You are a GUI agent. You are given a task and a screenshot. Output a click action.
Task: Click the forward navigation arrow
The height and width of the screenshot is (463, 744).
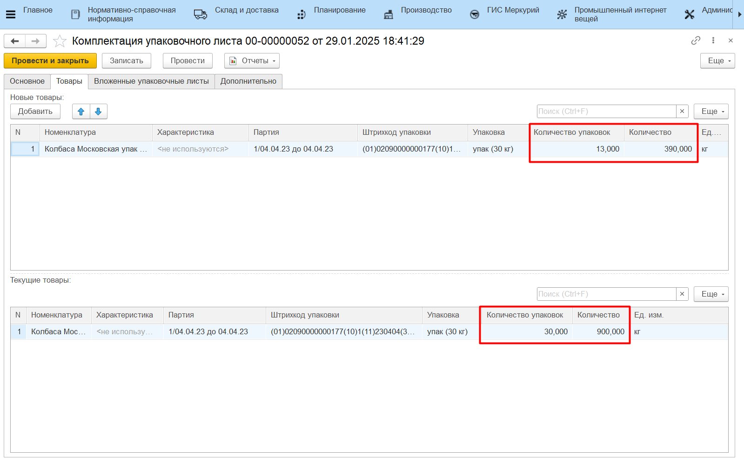point(36,41)
